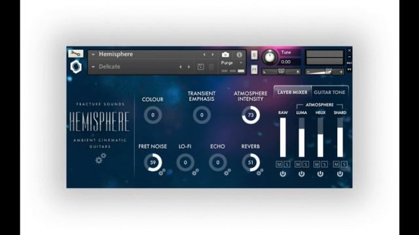Open global settings gears below Hemisphere logo
The image size is (419, 235).
[x=100, y=158]
